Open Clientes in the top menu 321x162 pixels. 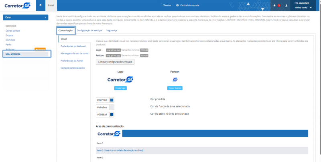coord(167,5)
